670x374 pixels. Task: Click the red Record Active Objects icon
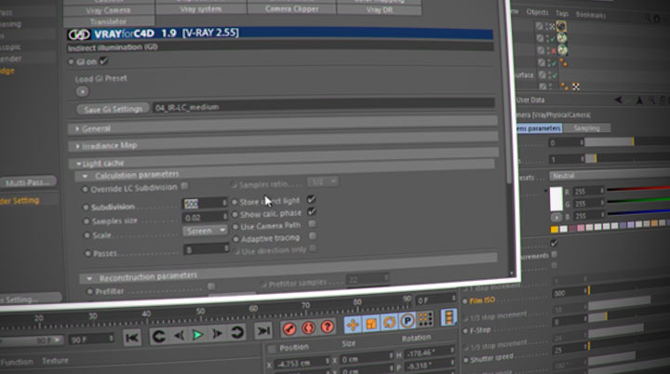pyautogui.click(x=289, y=328)
